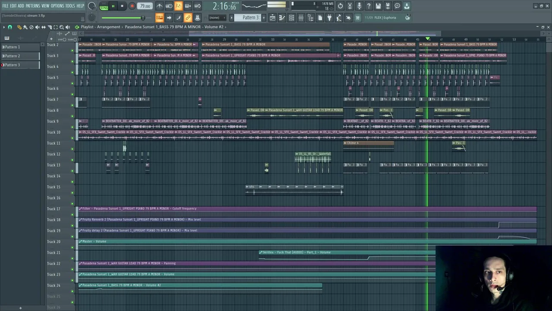Viewport: 552px width, 311px height.
Task: Click the plus button below pattern list
Action: (20, 308)
